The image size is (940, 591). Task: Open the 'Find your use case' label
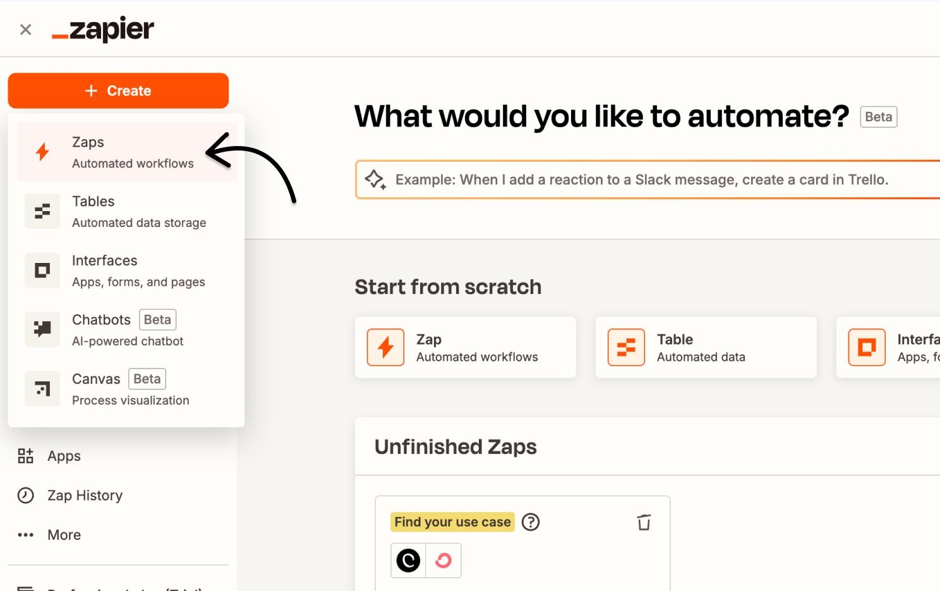pyautogui.click(x=452, y=521)
